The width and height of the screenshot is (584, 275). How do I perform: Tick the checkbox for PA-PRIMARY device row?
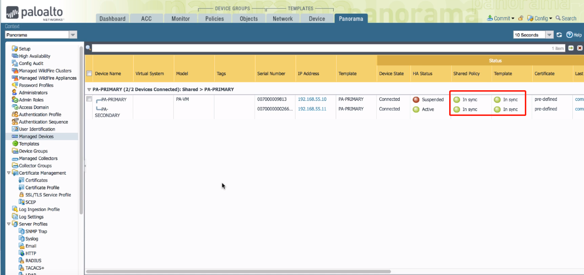(89, 99)
